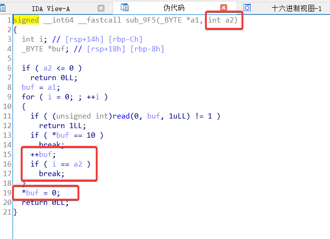Highlight the yellow 'signed' keyword

[26, 21]
